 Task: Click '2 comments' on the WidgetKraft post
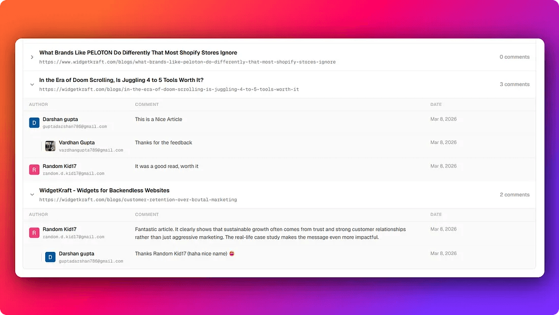(x=515, y=194)
